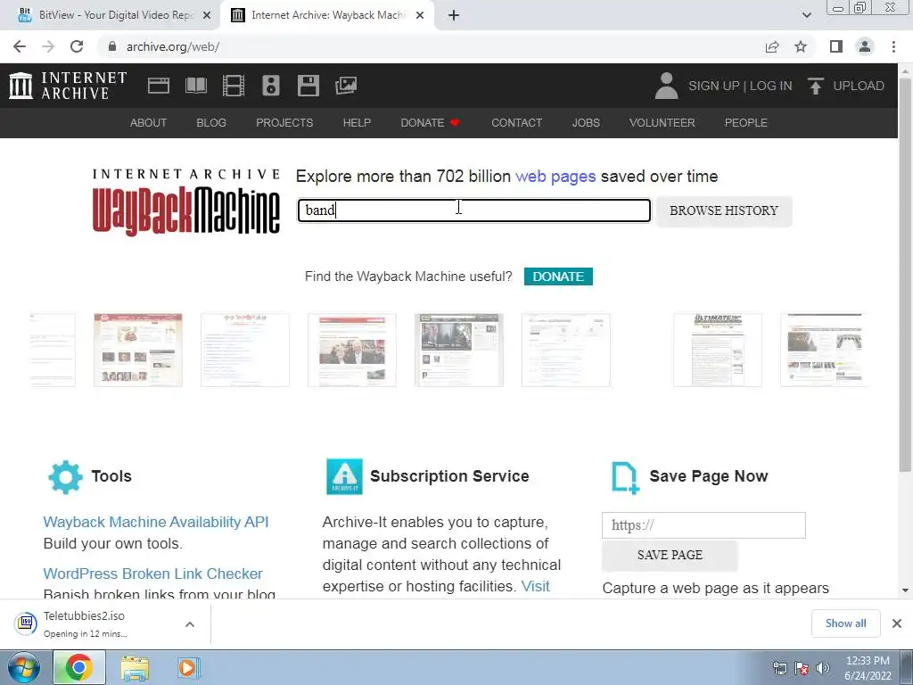Open Windows Start button

[x=23, y=667]
